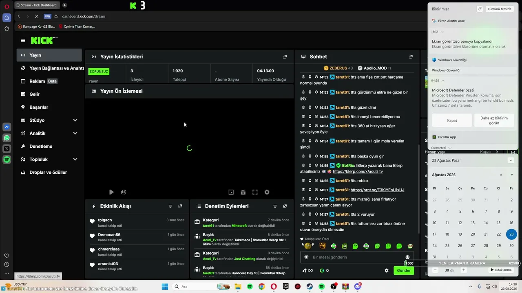Open the Droplar ve ödüller page
Viewport: 522px width, 293px height.
click(49, 172)
